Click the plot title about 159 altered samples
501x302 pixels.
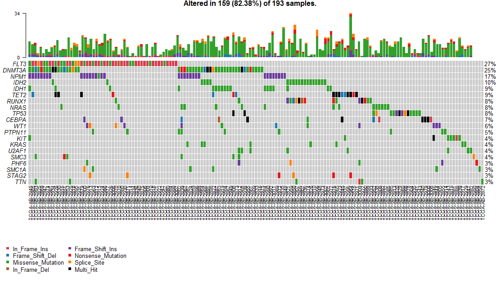tap(250, 5)
